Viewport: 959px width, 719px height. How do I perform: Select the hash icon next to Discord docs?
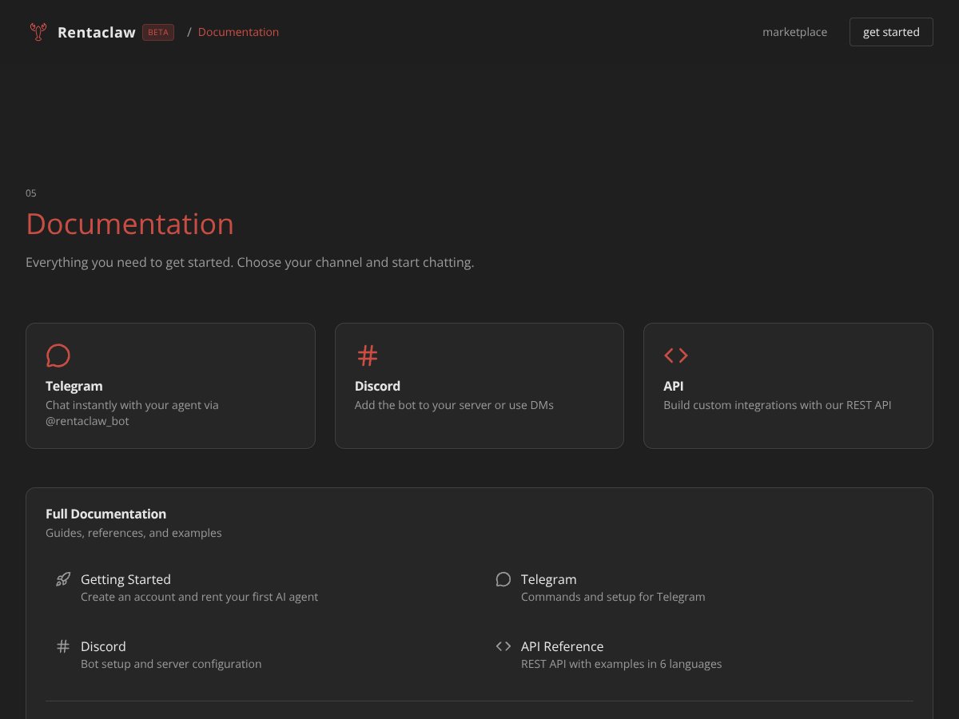[62, 646]
